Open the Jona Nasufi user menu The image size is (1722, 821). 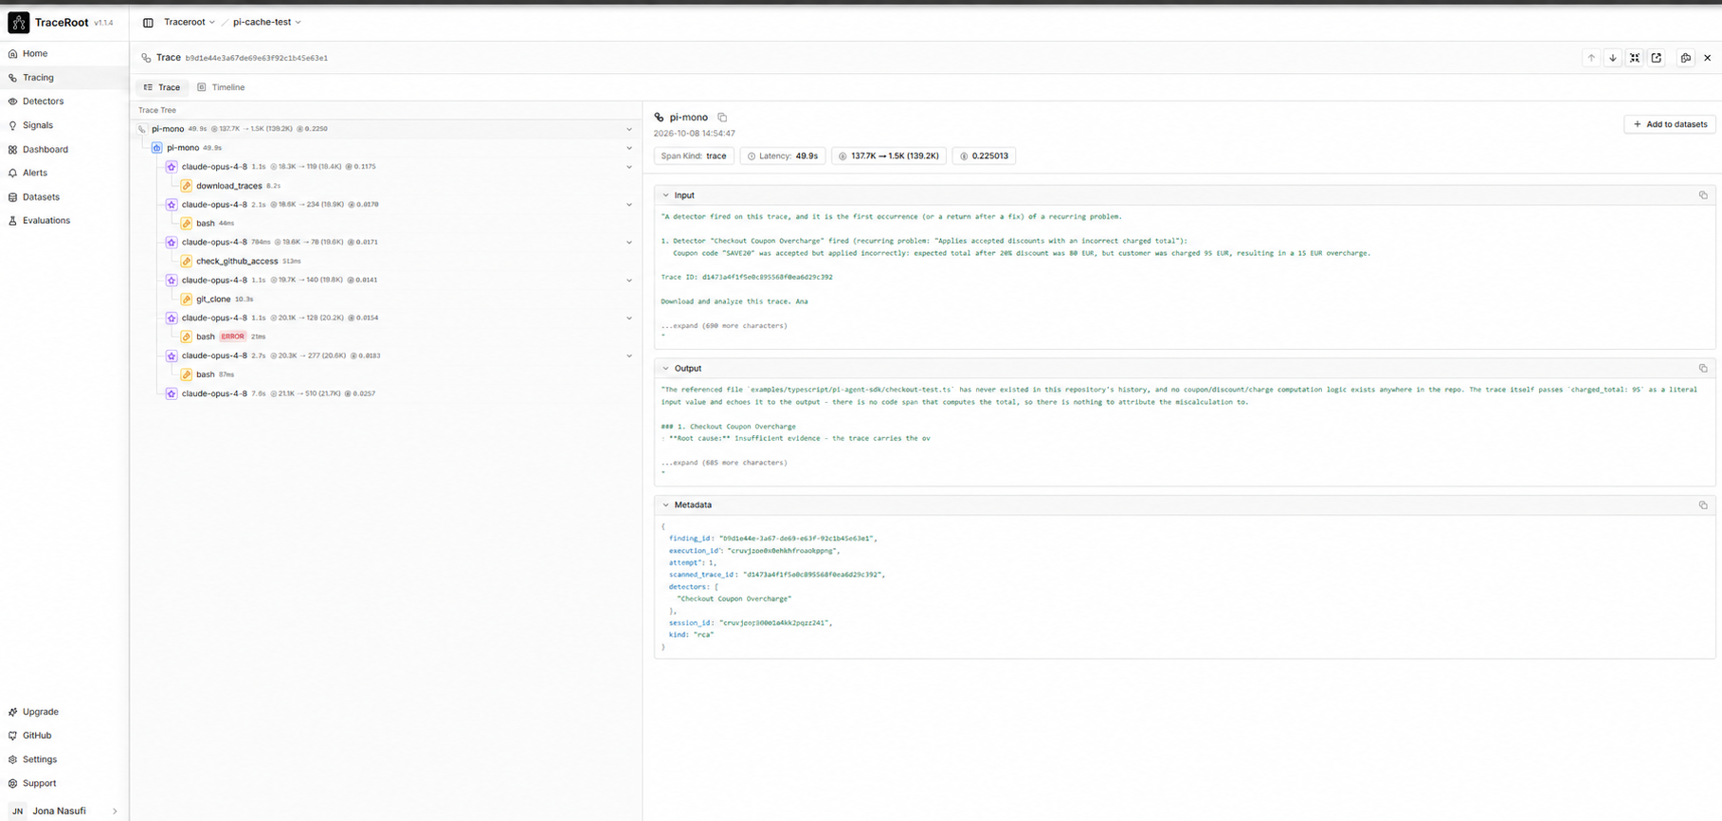pos(64,811)
